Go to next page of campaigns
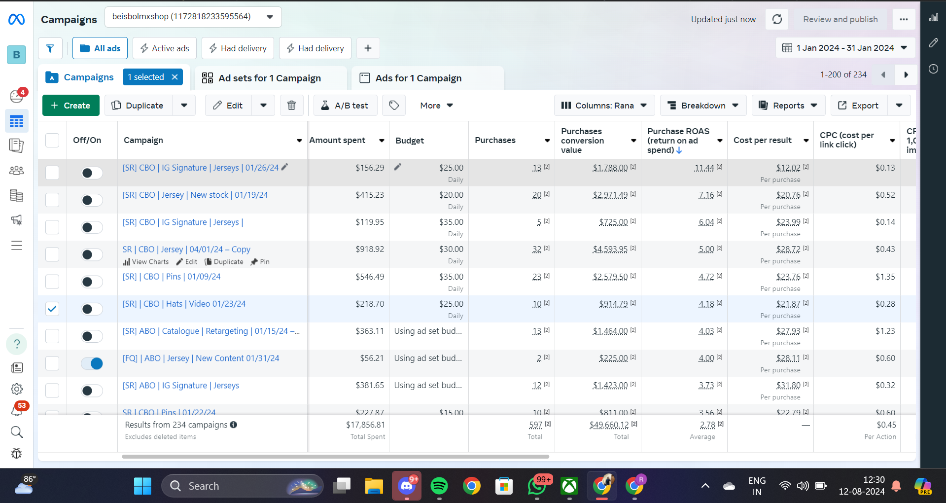Image resolution: width=946 pixels, height=503 pixels. point(906,75)
